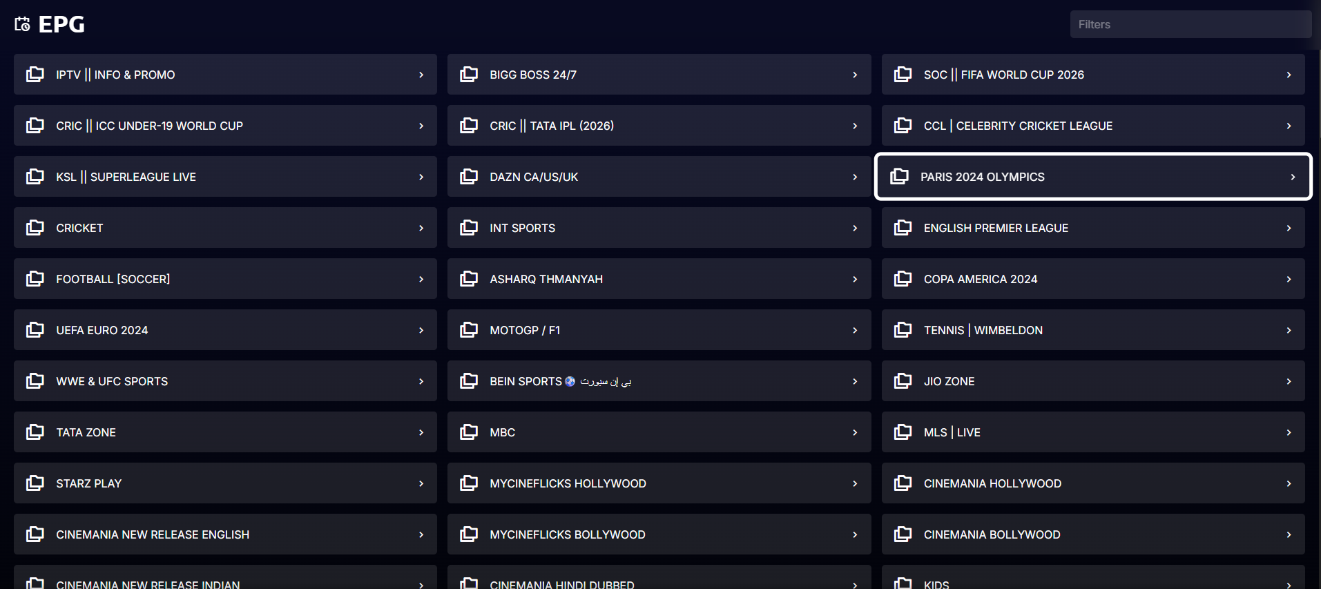Expand chevron on WWE & UFC SPORTS row

click(421, 381)
